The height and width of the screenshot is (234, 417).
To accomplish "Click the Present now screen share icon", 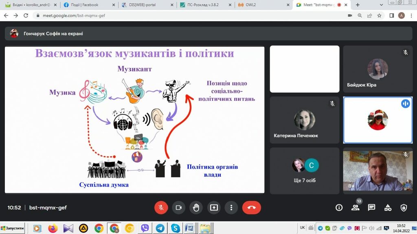I will pyautogui.click(x=214, y=207).
